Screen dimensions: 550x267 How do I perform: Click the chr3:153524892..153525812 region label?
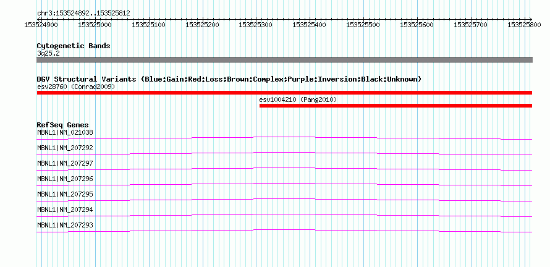click(83, 14)
